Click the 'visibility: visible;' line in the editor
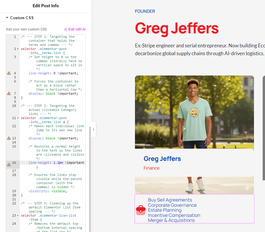265x232 pixels. pyautogui.click(x=48, y=191)
